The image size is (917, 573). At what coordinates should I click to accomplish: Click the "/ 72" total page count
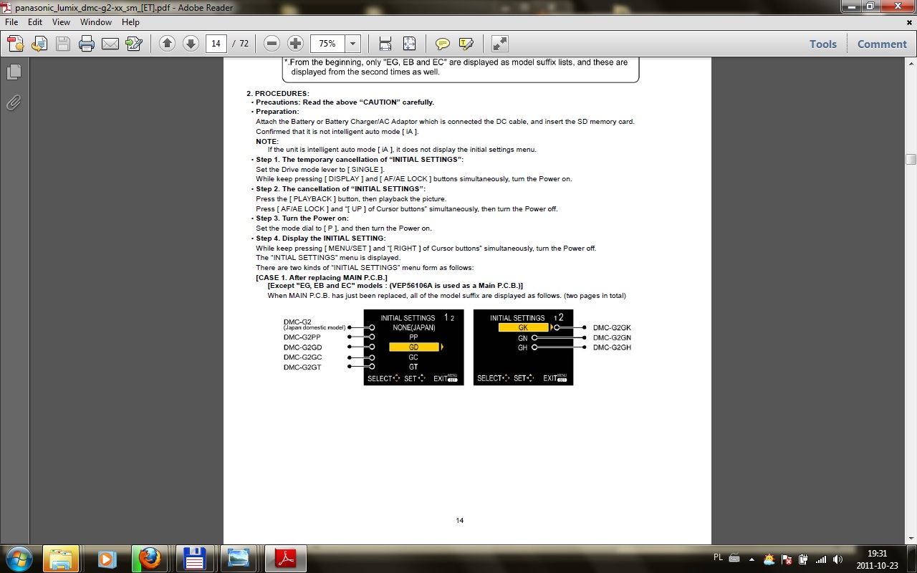coord(241,44)
